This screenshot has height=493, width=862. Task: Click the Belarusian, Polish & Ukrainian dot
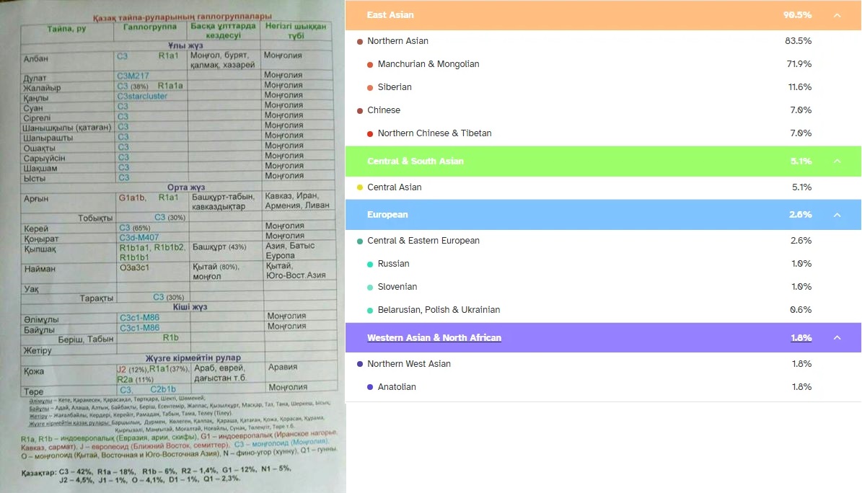(370, 310)
